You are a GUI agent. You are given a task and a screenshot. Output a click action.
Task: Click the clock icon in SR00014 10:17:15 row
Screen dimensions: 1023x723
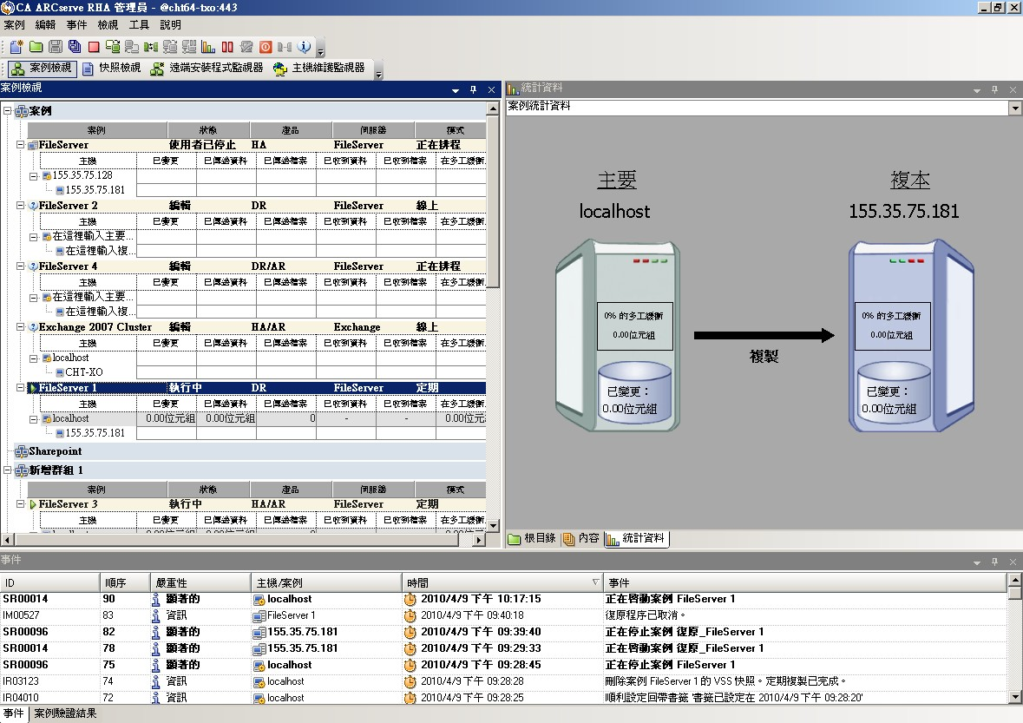click(x=410, y=599)
